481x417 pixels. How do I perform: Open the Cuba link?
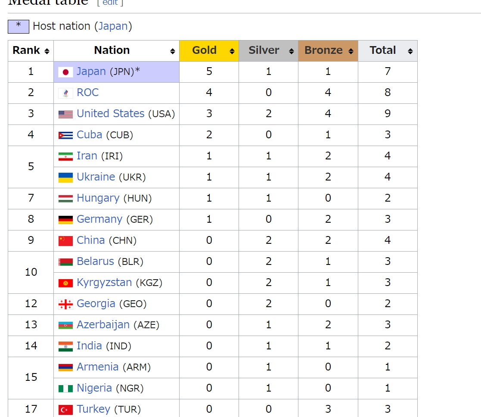pyautogui.click(x=89, y=135)
